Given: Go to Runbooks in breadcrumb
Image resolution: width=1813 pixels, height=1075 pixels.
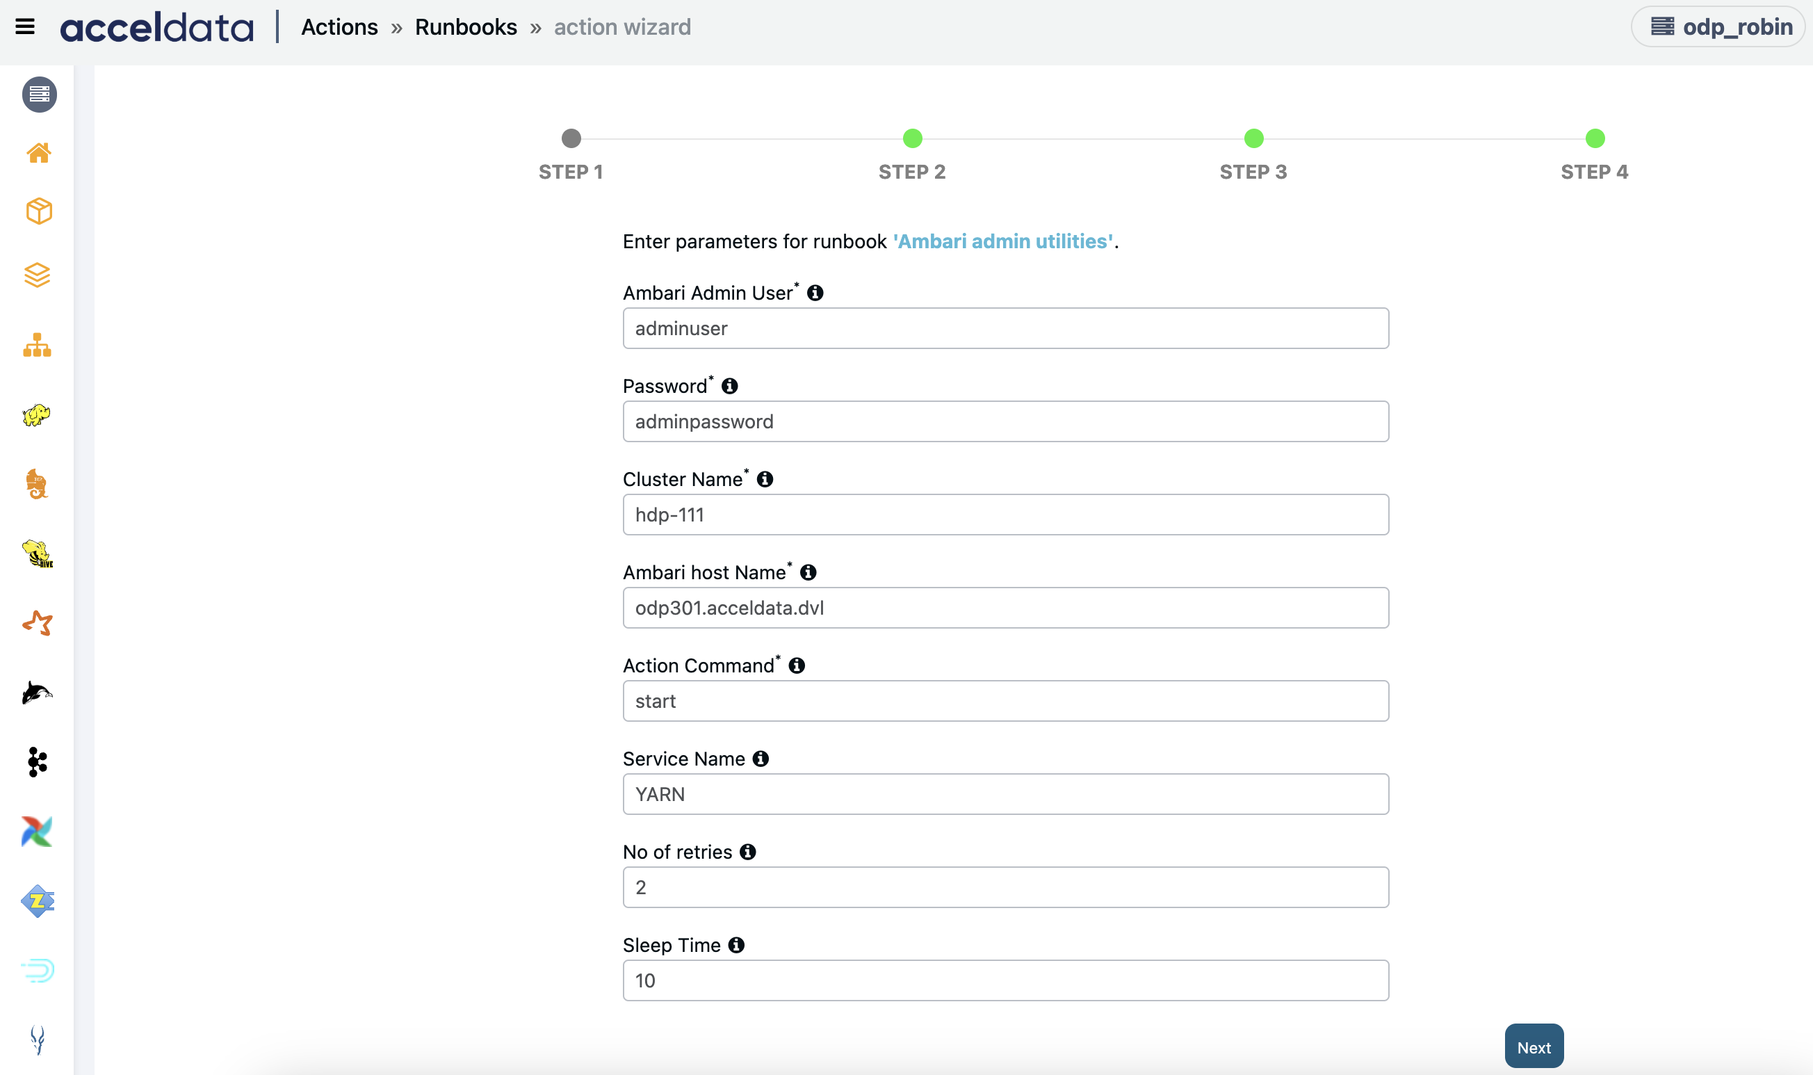Looking at the screenshot, I should click(466, 27).
